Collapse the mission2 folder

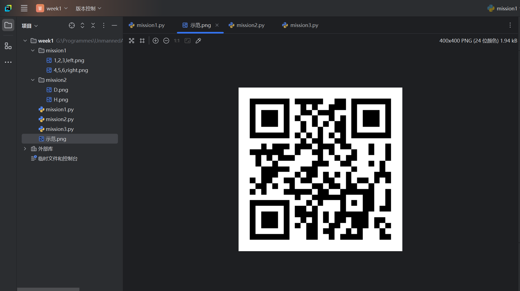33,80
